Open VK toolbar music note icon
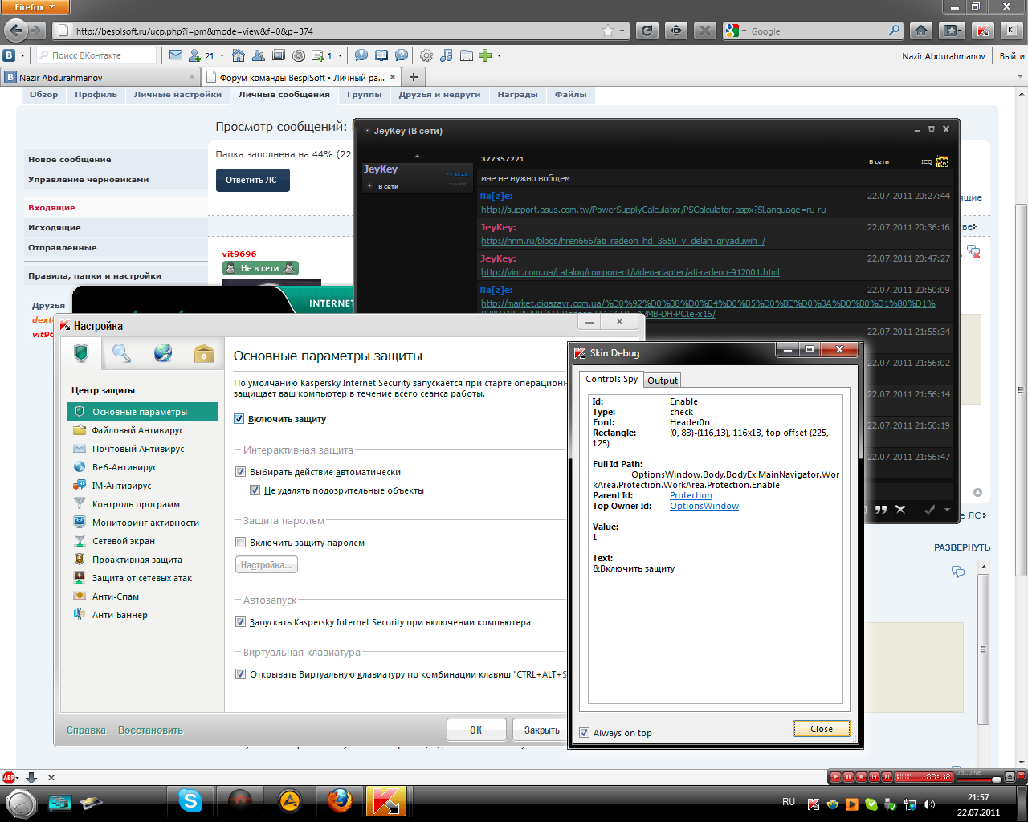 pyautogui.click(x=446, y=55)
